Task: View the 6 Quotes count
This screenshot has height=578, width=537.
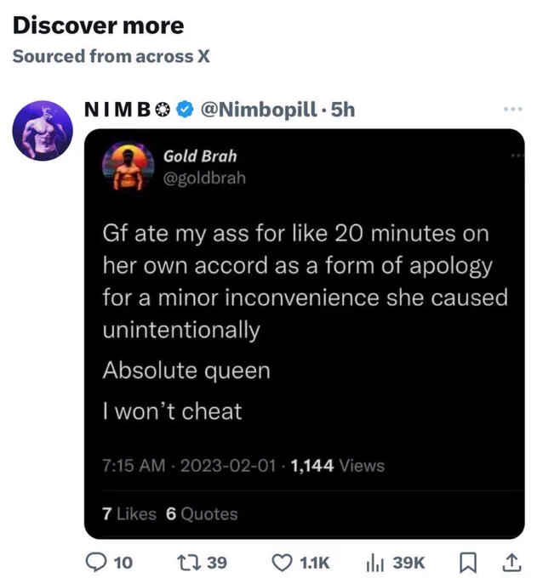Action: point(202,513)
